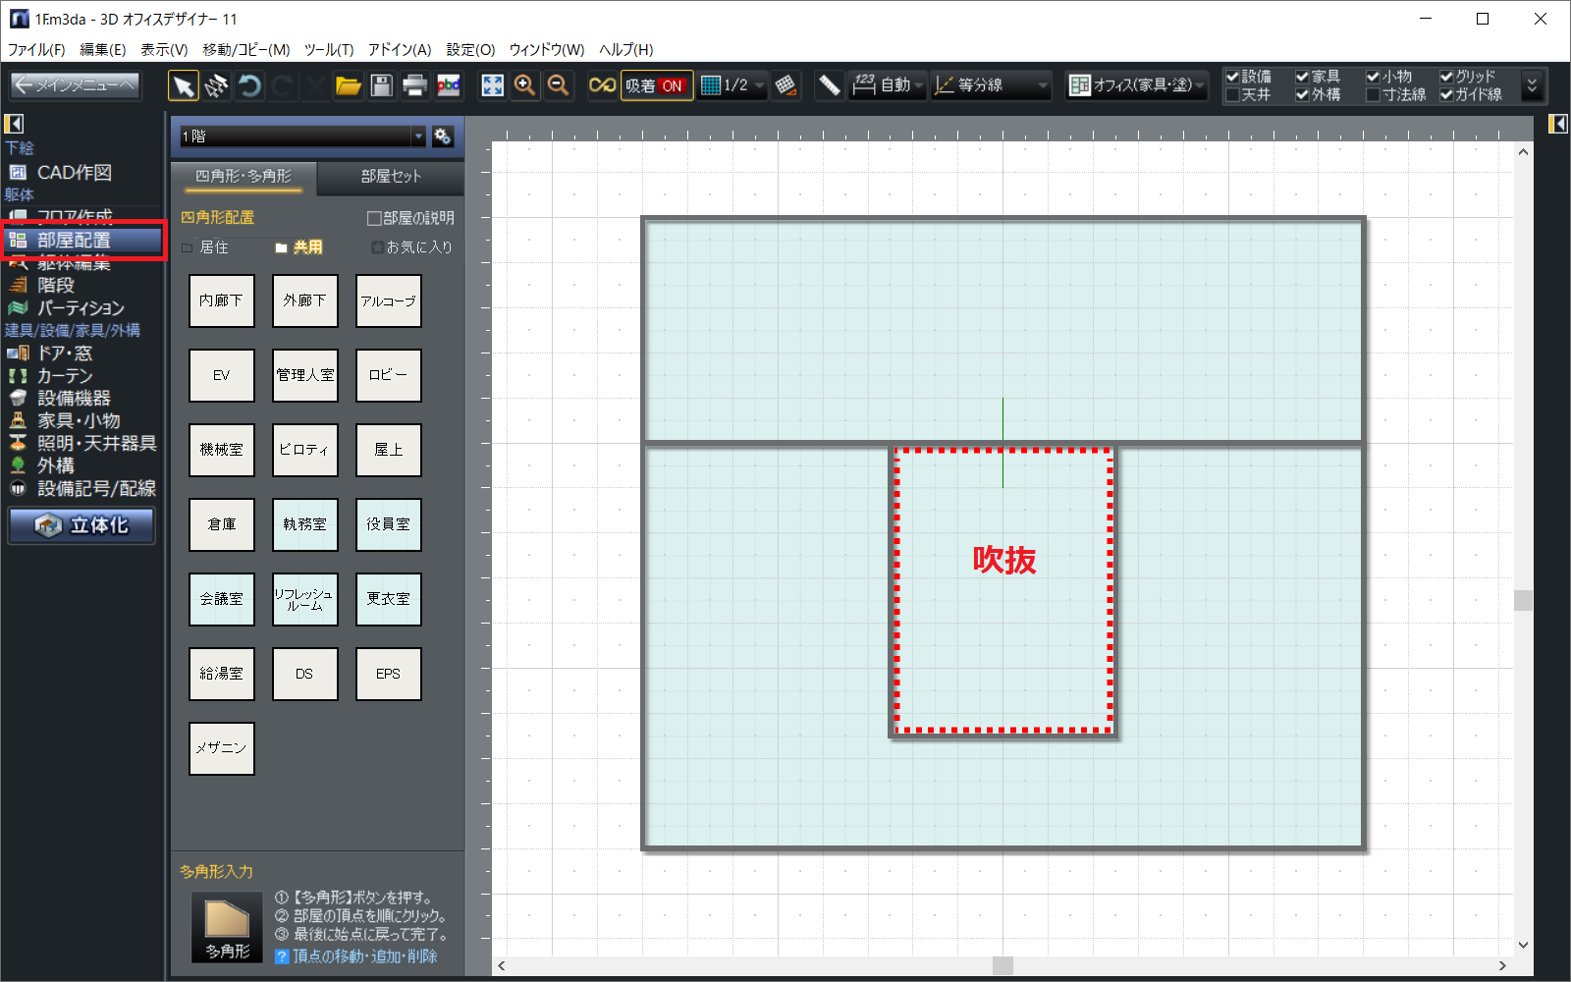Enable the 天井 checkbox
Image resolution: width=1571 pixels, height=982 pixels.
click(x=1232, y=95)
